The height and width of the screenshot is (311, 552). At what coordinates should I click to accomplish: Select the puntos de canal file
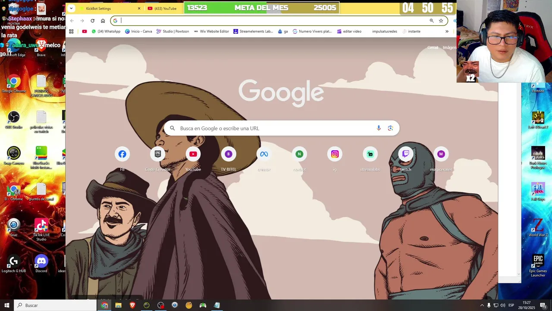coord(41,192)
